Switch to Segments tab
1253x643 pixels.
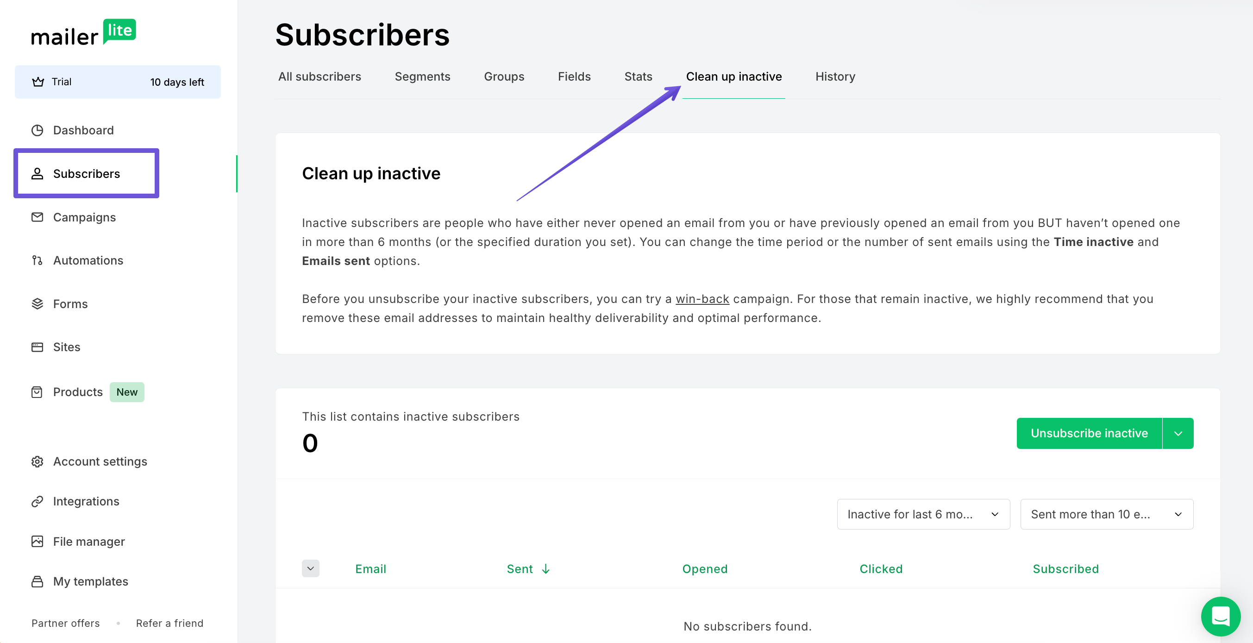(x=422, y=76)
